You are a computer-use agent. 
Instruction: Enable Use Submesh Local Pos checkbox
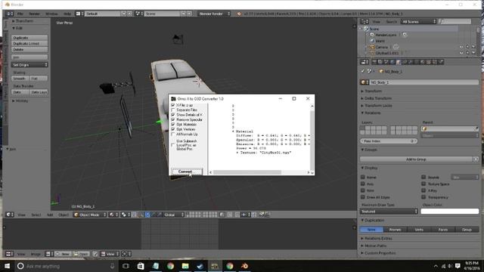click(x=173, y=145)
